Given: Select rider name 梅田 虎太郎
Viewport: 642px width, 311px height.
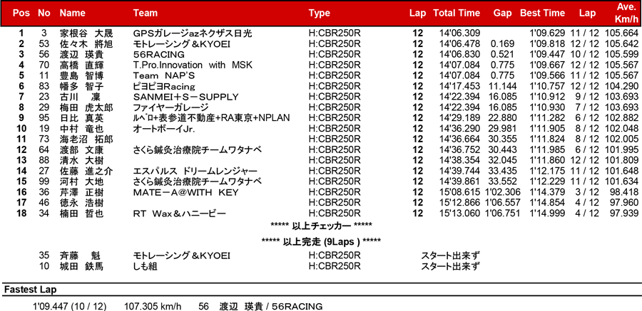Looking at the screenshot, I should (86, 107).
